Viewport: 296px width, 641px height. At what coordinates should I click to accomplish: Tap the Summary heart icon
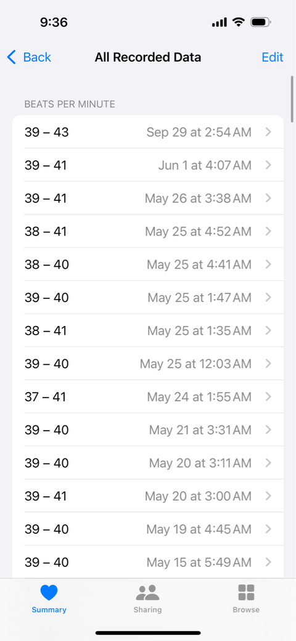coord(49,592)
